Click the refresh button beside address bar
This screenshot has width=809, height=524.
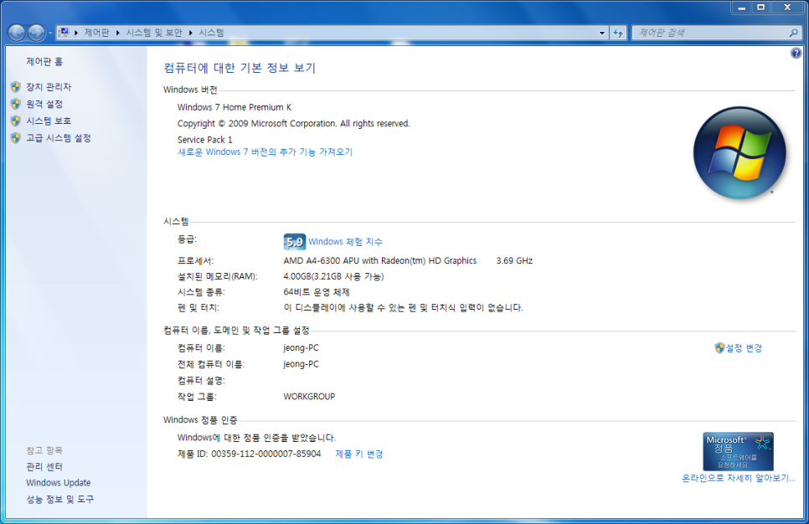pyautogui.click(x=618, y=33)
